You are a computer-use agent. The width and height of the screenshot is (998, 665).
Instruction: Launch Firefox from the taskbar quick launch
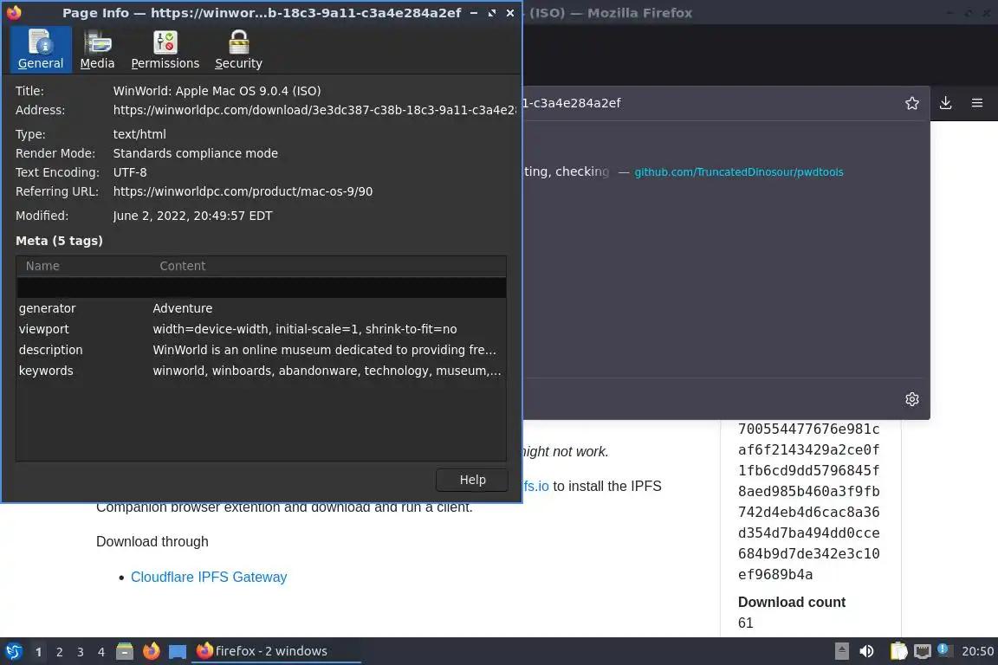152,652
